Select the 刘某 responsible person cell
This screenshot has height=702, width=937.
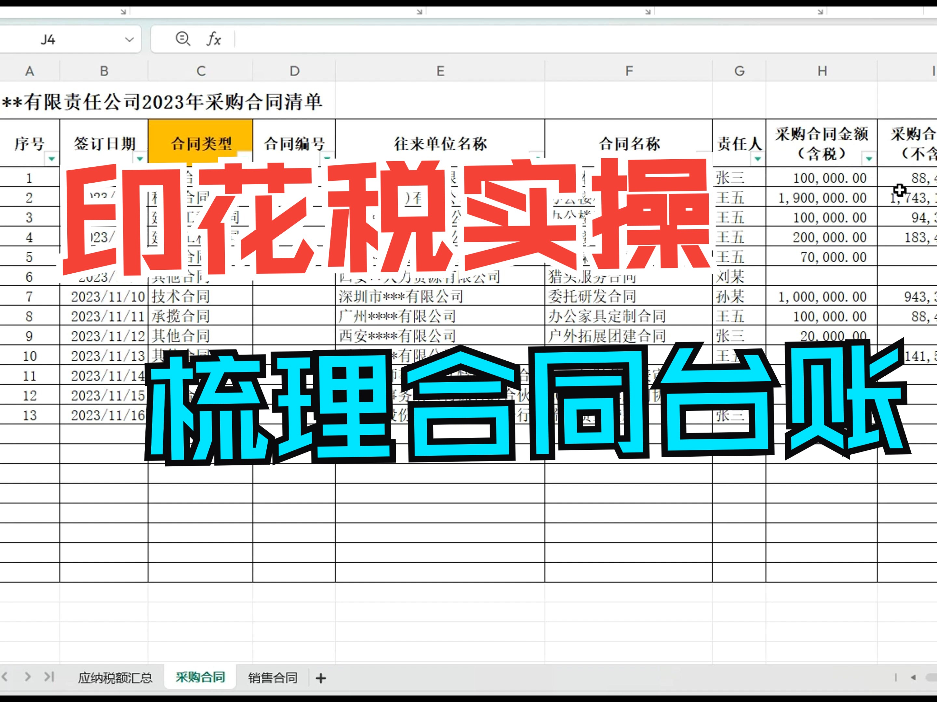point(739,277)
